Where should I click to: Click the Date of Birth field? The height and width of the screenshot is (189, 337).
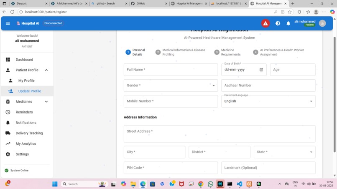coord(244,70)
